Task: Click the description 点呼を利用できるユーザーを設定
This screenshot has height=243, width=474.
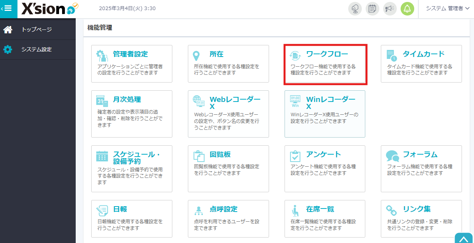Action: (x=226, y=225)
